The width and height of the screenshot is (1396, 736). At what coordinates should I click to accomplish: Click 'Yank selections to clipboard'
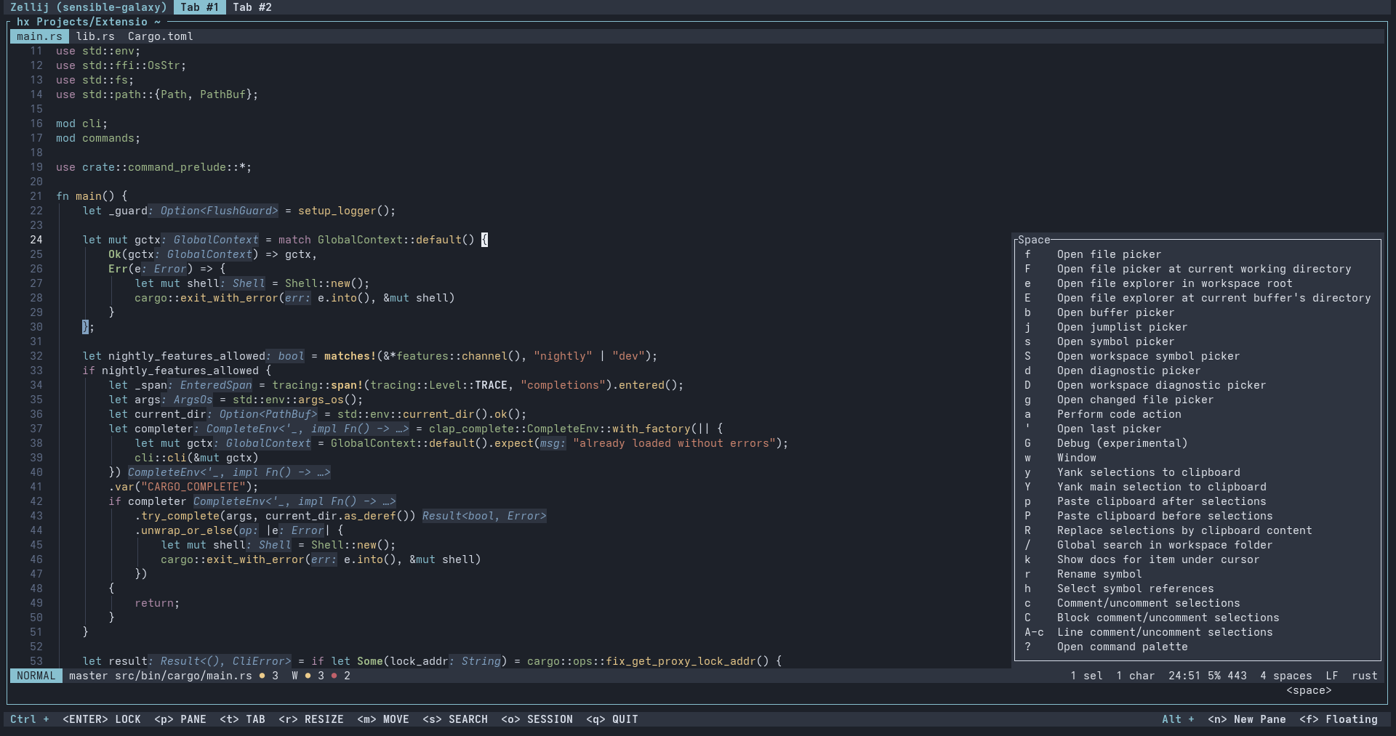click(x=1198, y=472)
